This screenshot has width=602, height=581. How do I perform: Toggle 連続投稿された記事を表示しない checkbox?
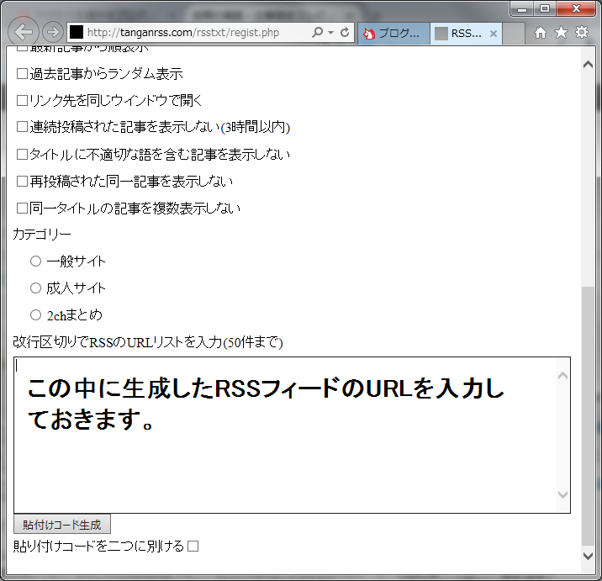pyautogui.click(x=22, y=127)
